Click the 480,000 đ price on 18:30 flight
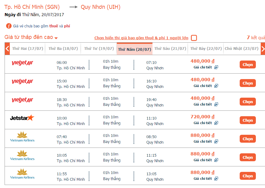The image size is (265, 188). [202, 98]
